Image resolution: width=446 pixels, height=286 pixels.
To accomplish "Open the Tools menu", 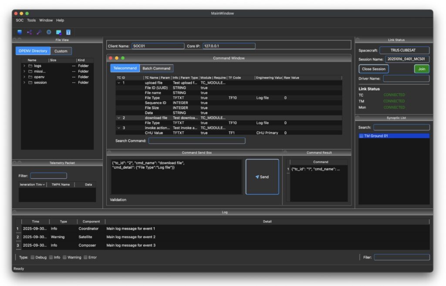I will [x=31, y=20].
